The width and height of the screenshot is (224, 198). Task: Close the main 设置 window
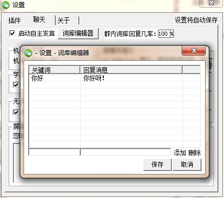coord(211,3)
